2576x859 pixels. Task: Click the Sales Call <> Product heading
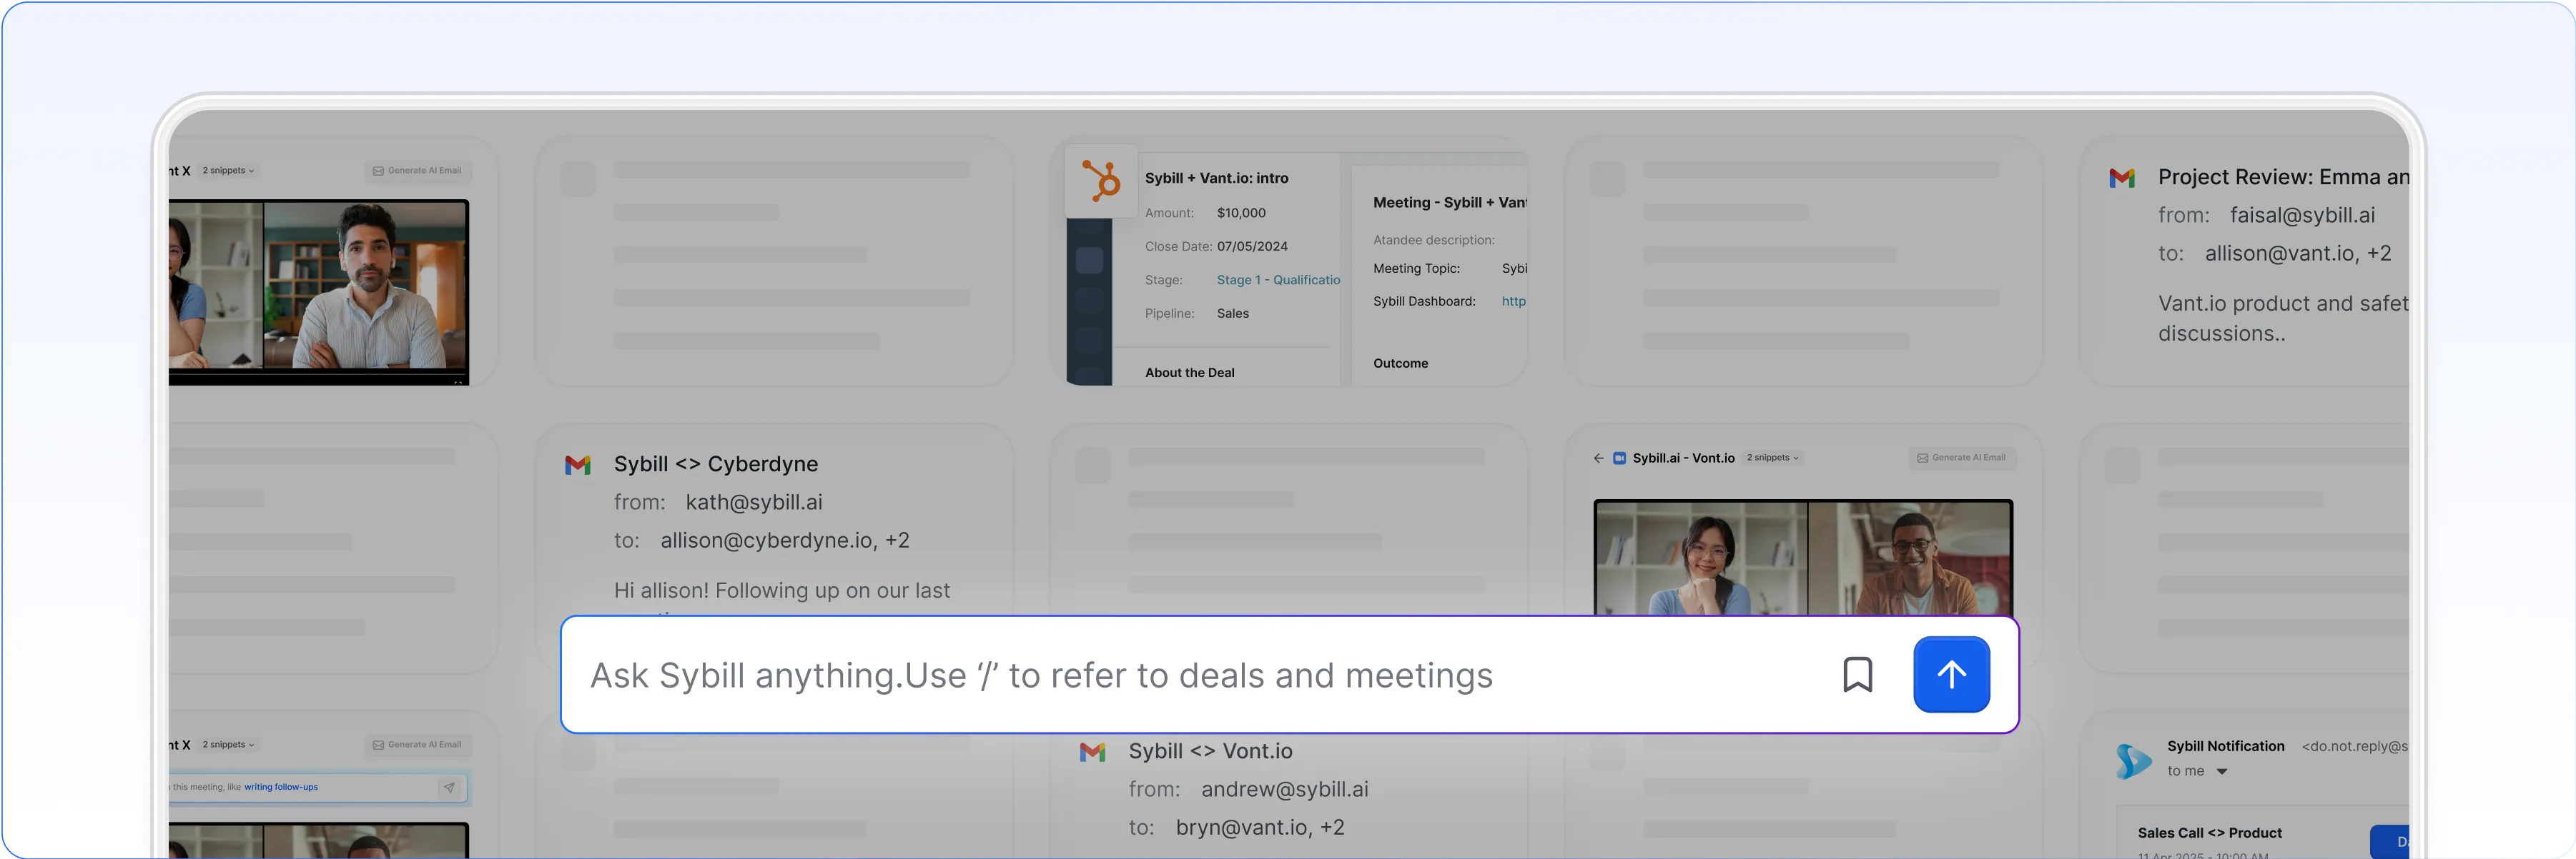(2209, 833)
